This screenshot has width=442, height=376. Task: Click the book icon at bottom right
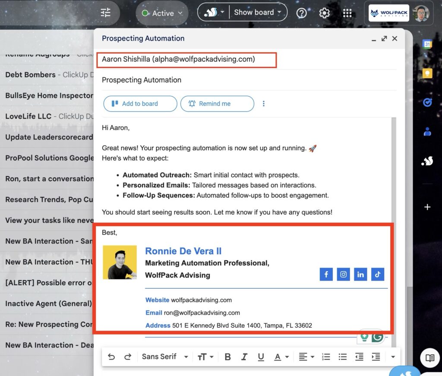pos(429,358)
